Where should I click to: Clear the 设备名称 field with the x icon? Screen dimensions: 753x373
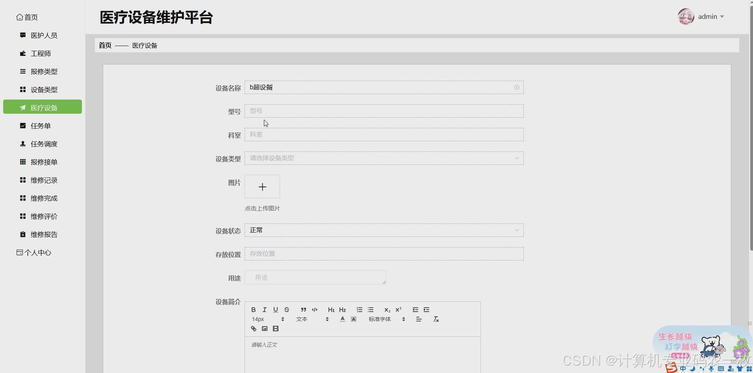[517, 87]
